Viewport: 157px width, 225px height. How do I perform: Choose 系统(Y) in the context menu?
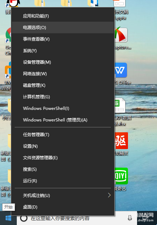coord(63,51)
